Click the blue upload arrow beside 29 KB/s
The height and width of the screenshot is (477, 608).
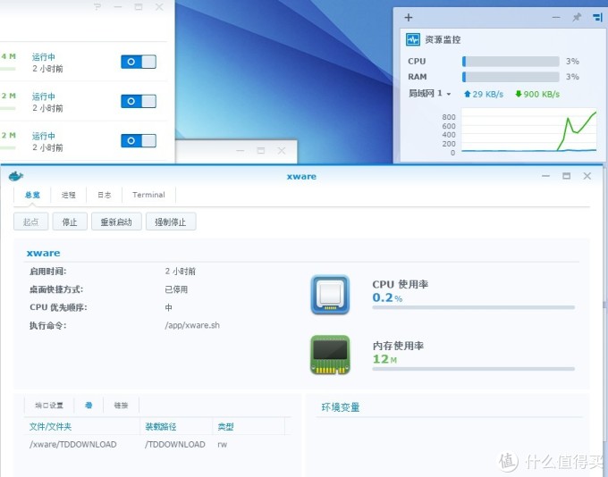pos(468,94)
